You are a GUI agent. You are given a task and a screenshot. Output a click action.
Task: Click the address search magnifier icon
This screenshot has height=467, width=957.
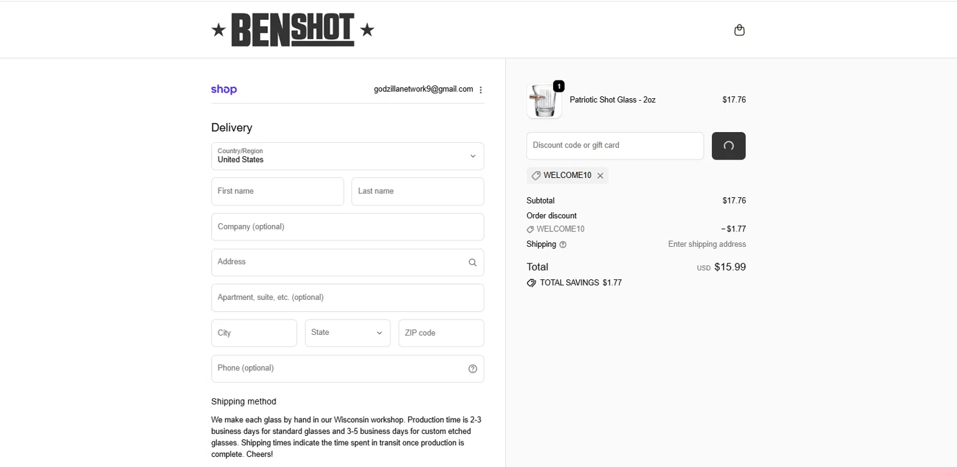[473, 262]
